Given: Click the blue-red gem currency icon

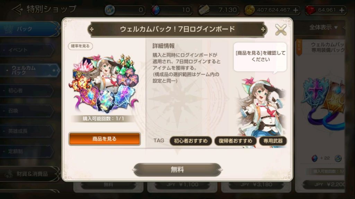Looking at the screenshot, I should tap(156, 10).
